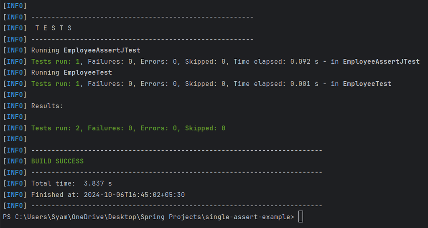Image resolution: width=428 pixels, height=228 pixels.
Task: Click the Finished at timestamp
Action: (134, 195)
